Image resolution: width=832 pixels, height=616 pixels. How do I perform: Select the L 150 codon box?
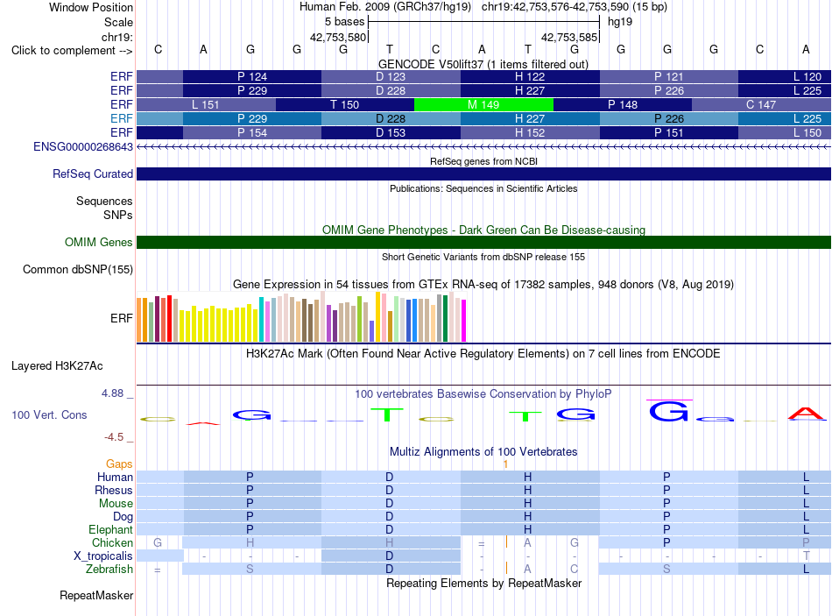(x=785, y=133)
